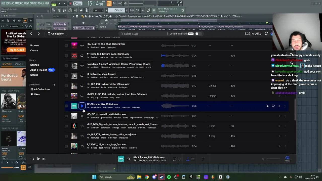This screenshot has width=322, height=181.
Task: Open Browse in Splice sidebar
Action: 34,46
